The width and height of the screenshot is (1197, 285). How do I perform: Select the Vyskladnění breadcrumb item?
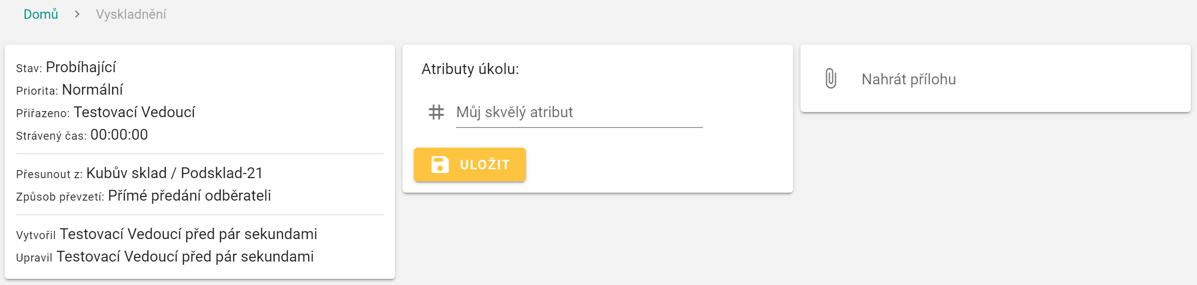[131, 15]
